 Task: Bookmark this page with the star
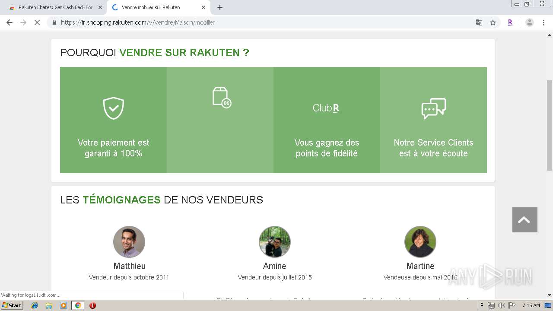point(493,22)
